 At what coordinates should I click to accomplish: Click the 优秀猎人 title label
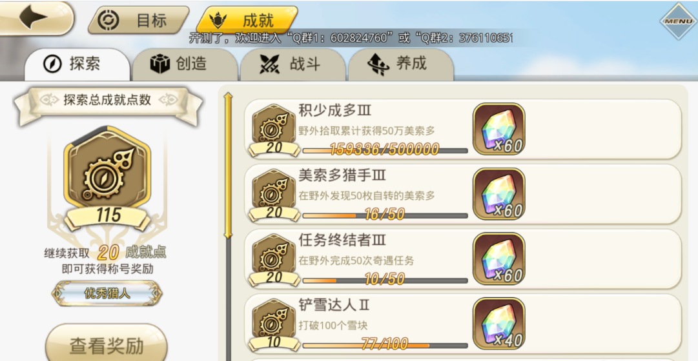point(107,293)
